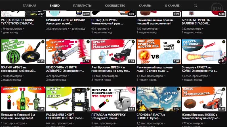
Task: Open the КОКОС VS ГАЗОНОКОСИЛКА thumbnail
Action: click(x=204, y=99)
